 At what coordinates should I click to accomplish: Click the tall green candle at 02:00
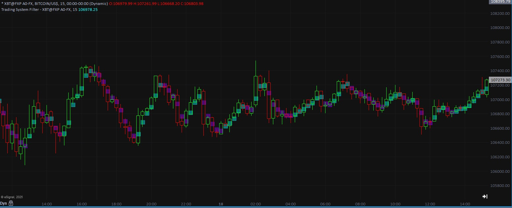coord(256,91)
